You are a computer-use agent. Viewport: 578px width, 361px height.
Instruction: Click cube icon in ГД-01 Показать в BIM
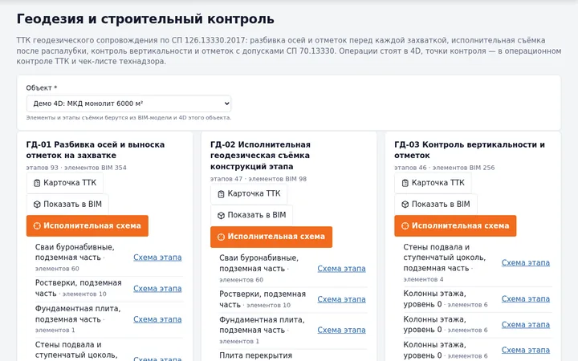[37, 205]
